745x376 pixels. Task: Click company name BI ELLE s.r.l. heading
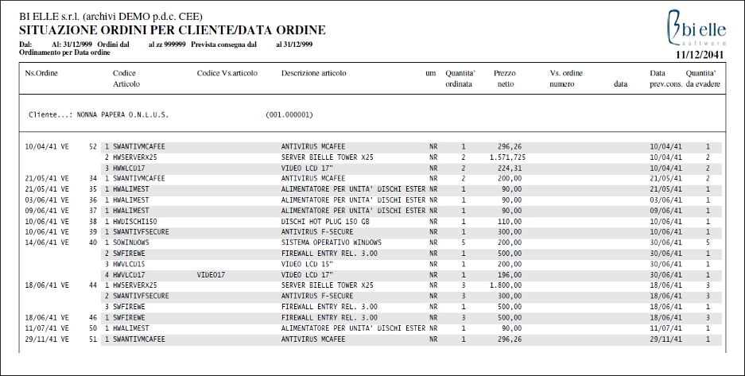tap(111, 16)
